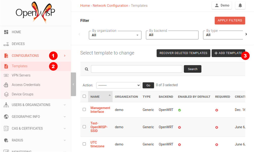Open the UTC timezone template link
This screenshot has height=152, width=254.
tap(97, 144)
